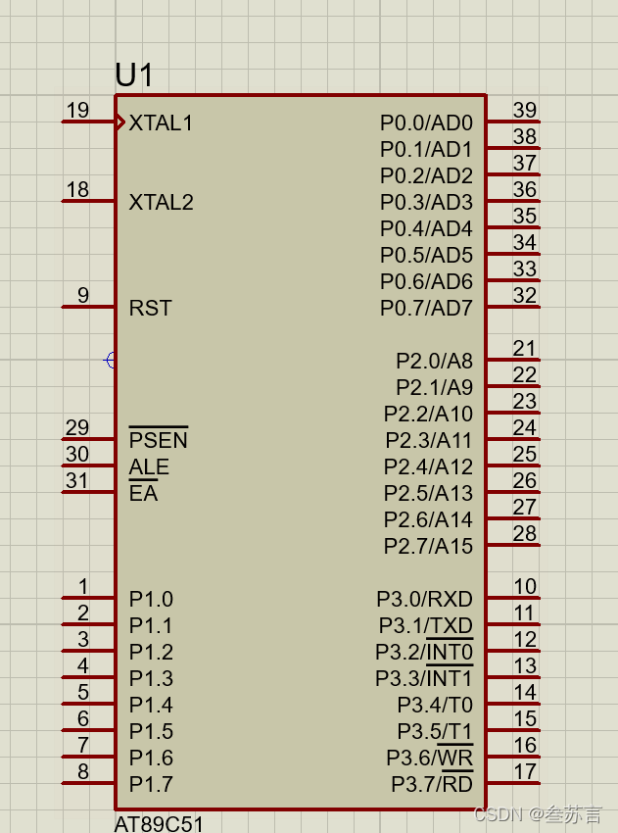Click the P0.3/AD3 pin label
The image size is (618, 833).
pos(426,203)
